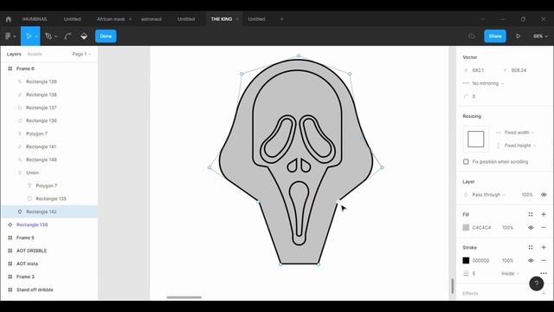554x312 pixels.
Task: Open the Fixed width constraint dropdown
Action: pos(519,133)
